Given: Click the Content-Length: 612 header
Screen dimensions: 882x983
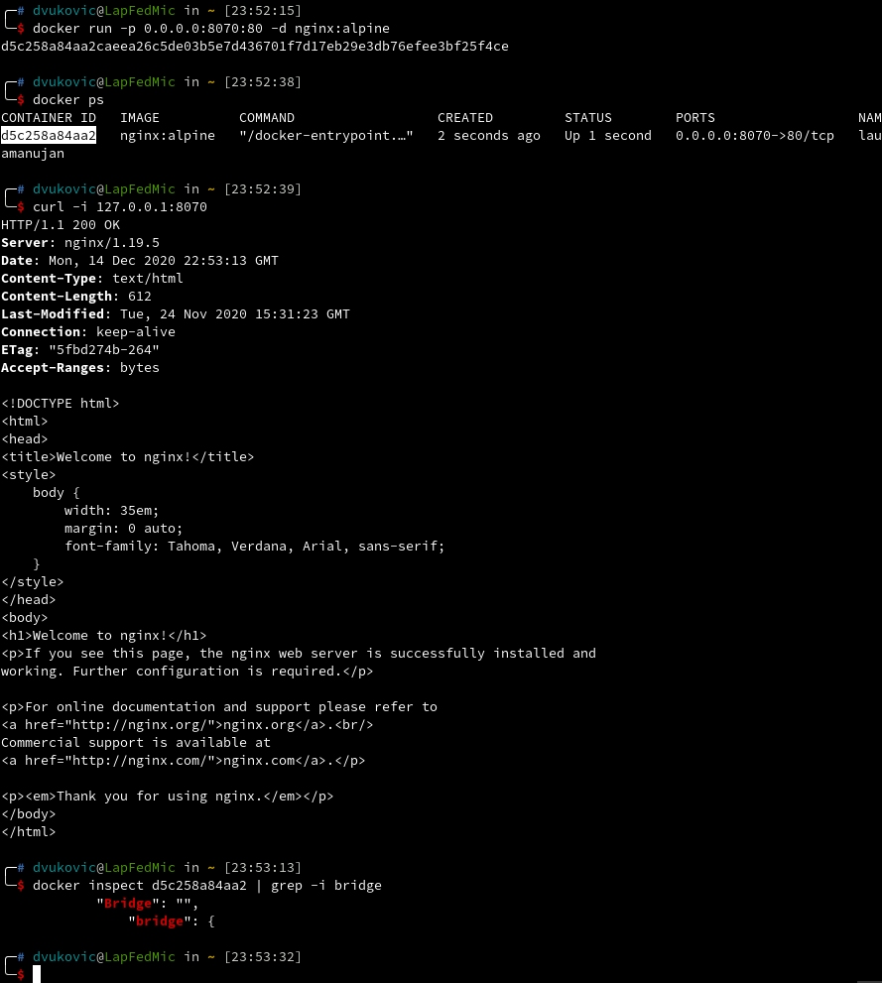Looking at the screenshot, I should pyautogui.click(x=75, y=297).
